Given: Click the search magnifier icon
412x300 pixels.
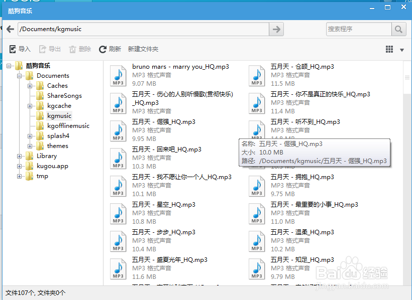Looking at the screenshot, I should tap(398, 29).
